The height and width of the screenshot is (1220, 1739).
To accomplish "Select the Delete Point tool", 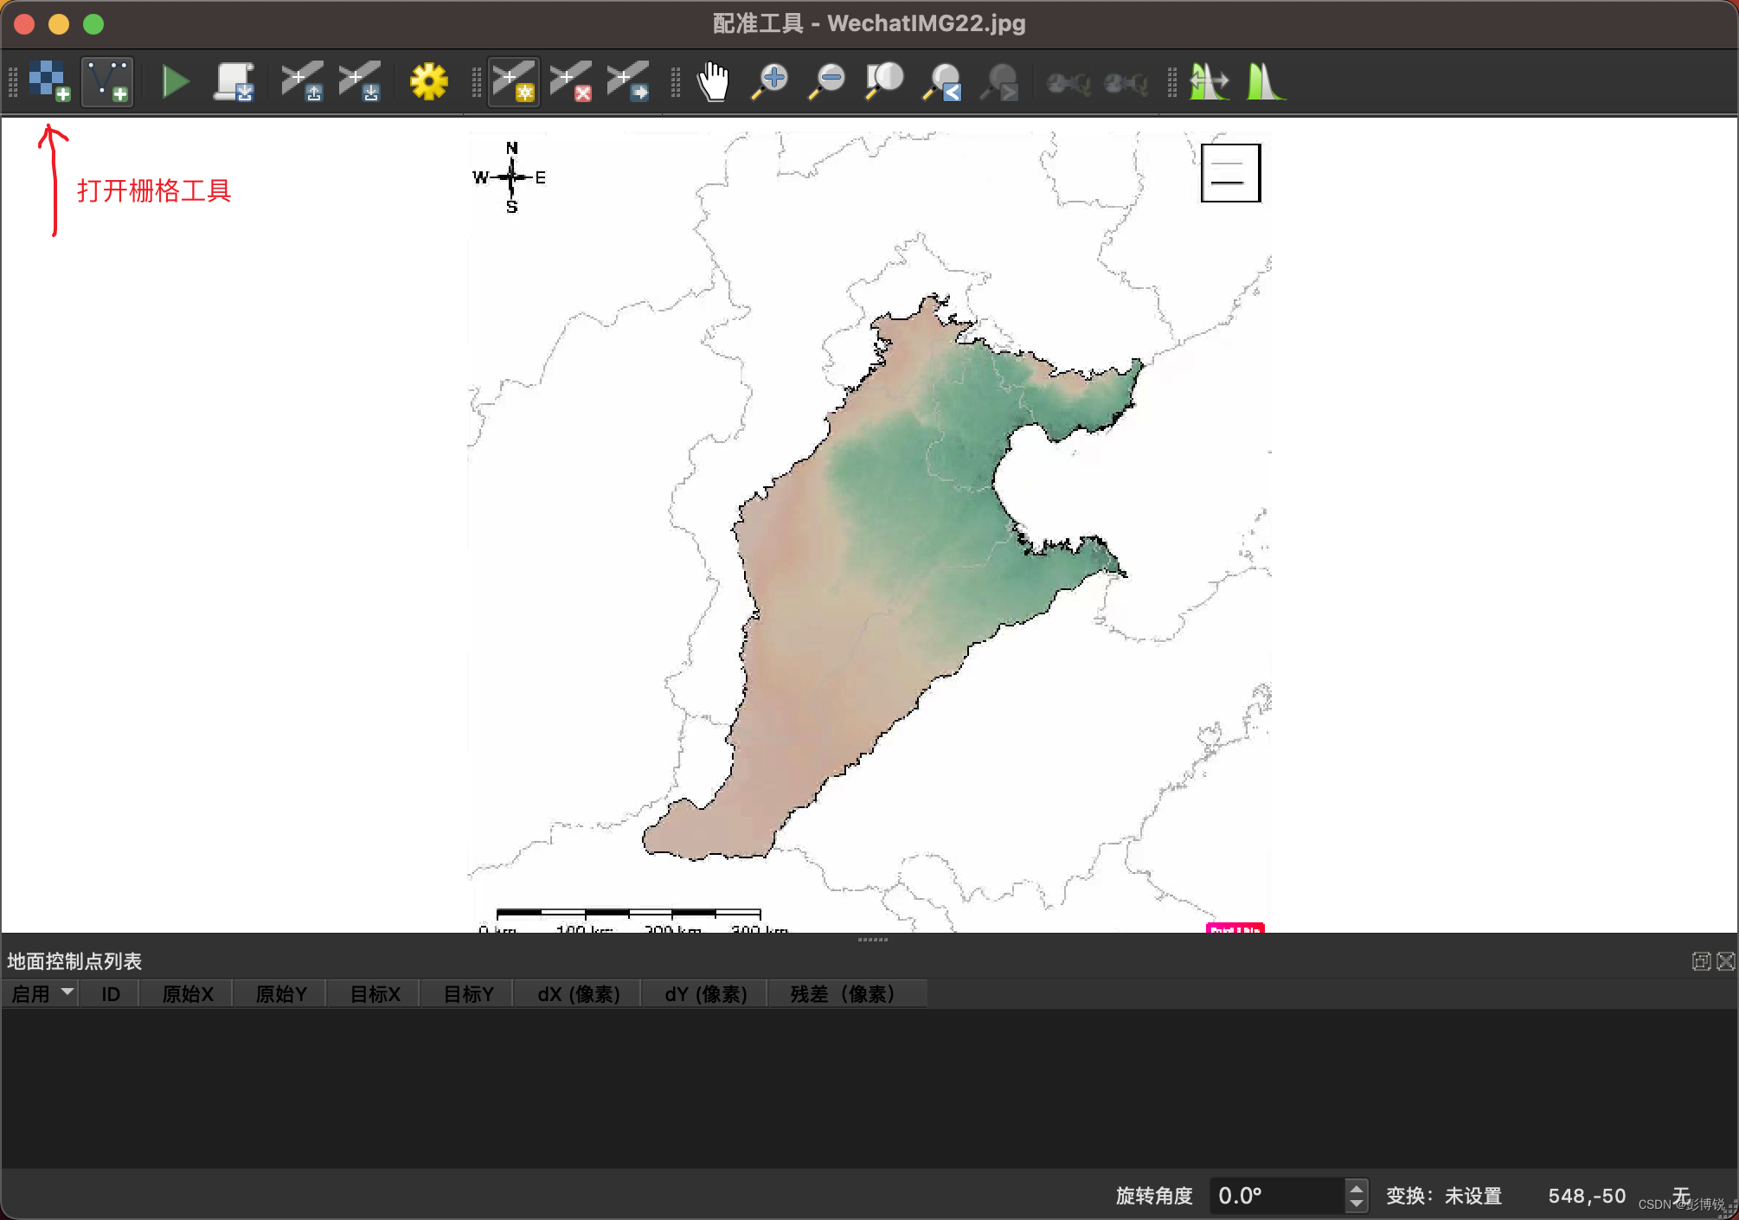I will (571, 81).
